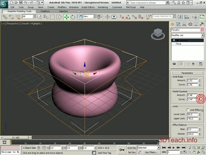Click the Mirror tool icon
206x155 pixels.
tap(180, 17)
